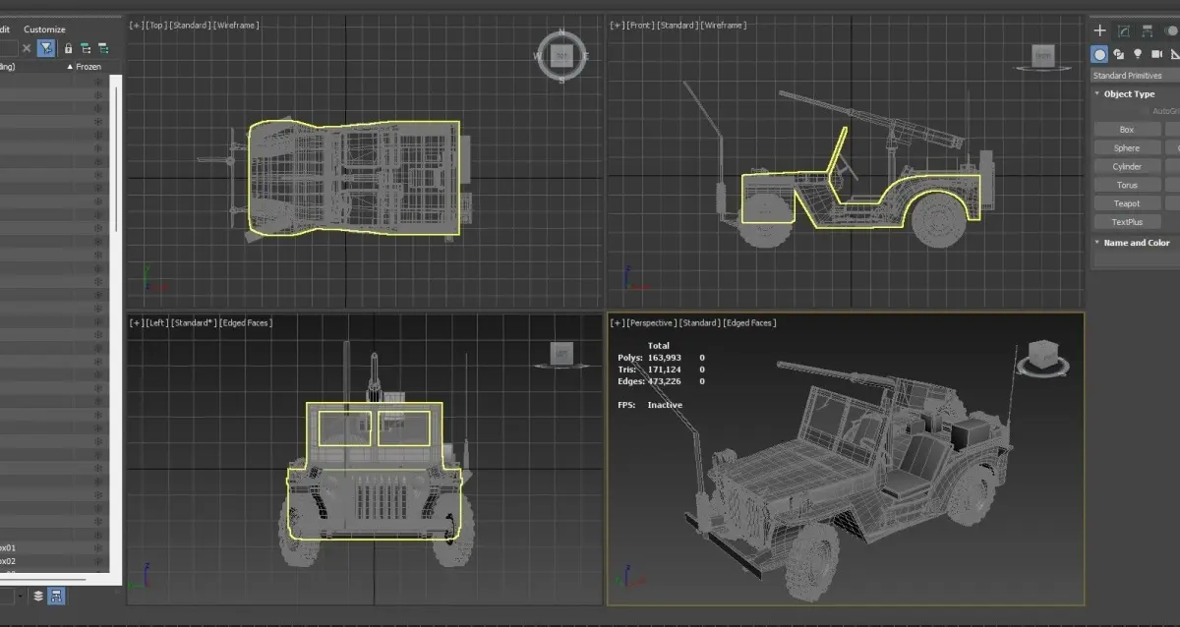Open the [Edged Faces] menu in Left viewport
The height and width of the screenshot is (627, 1180).
(x=245, y=322)
